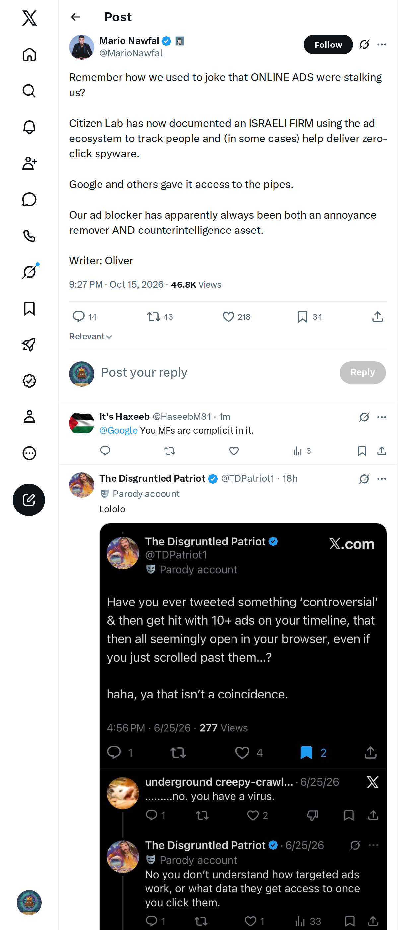Open Chat messages icon
Image resolution: width=398 pixels, height=930 pixels.
point(29,199)
